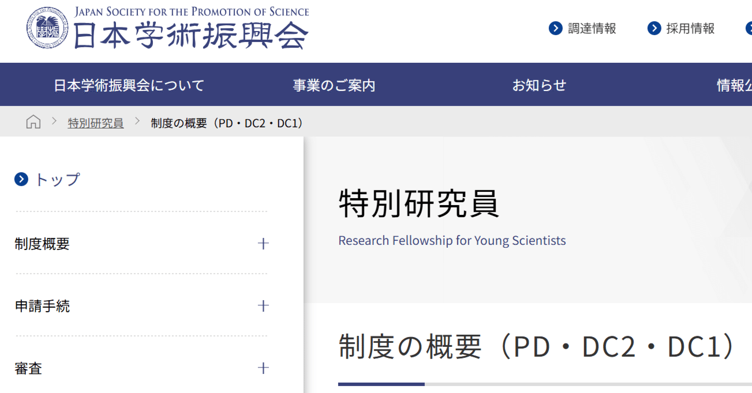
Task: Click the JSPS logo emblem
Action: (47, 28)
